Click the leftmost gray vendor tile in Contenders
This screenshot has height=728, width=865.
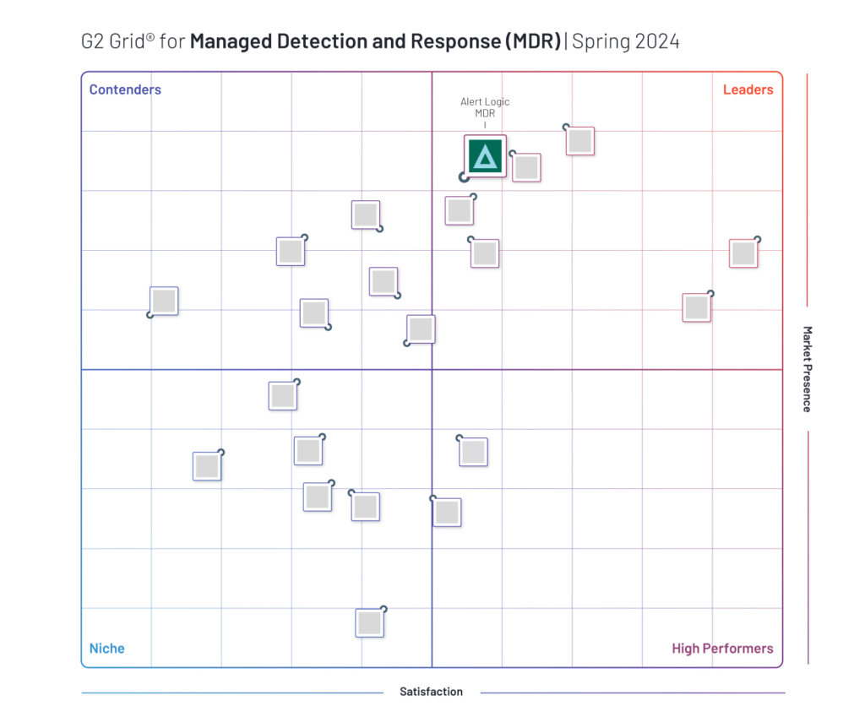(x=164, y=302)
